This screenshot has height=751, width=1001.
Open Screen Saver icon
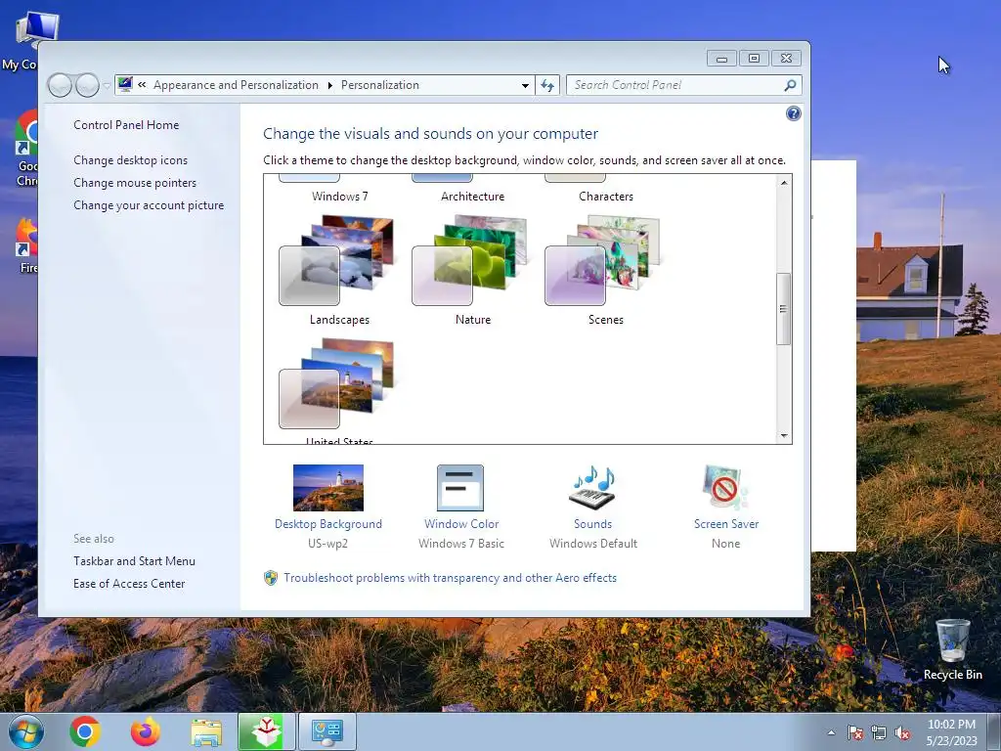pos(726,488)
